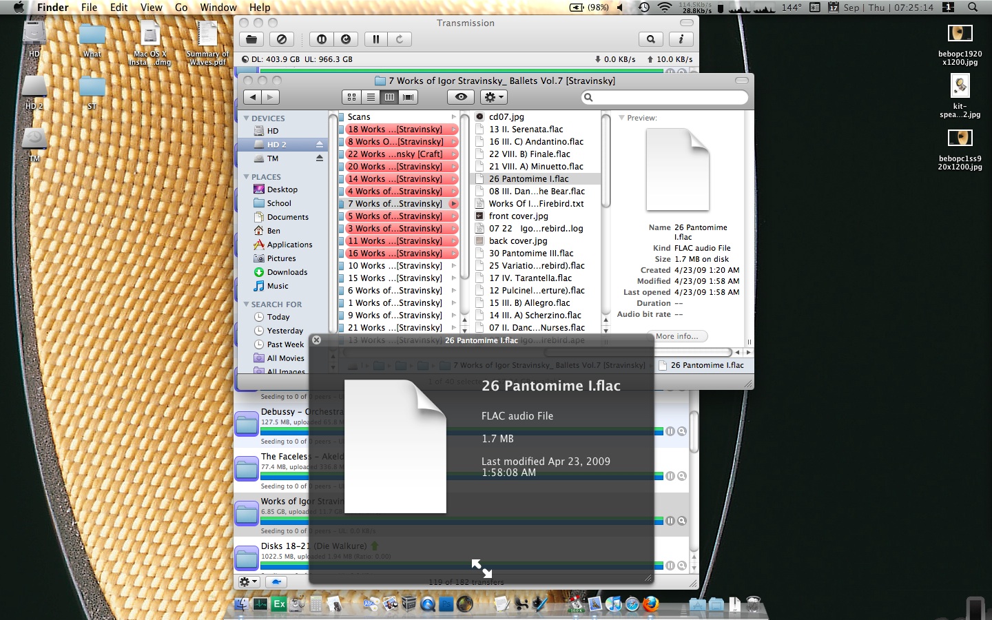Pause all torrents in Transmission toolbar
Screen dimensions: 992x620
coord(322,39)
